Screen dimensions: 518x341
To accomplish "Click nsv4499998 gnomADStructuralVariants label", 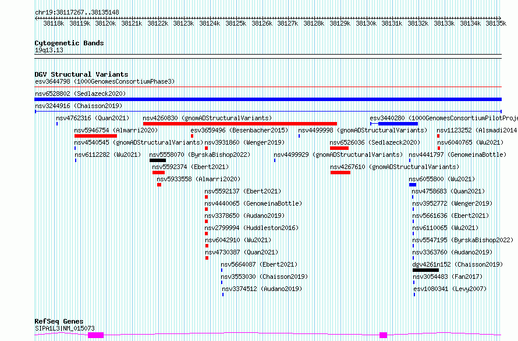I will tap(363, 130).
